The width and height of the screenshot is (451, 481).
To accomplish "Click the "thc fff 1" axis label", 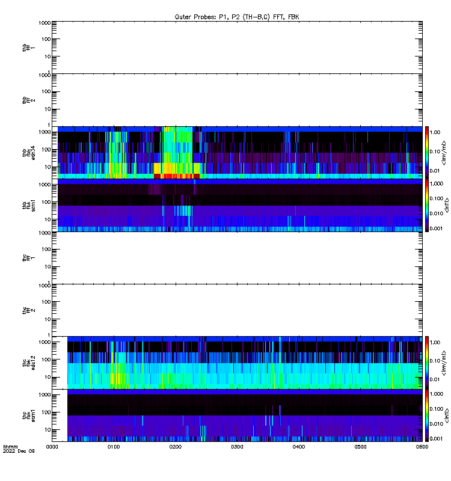I will pos(28,258).
